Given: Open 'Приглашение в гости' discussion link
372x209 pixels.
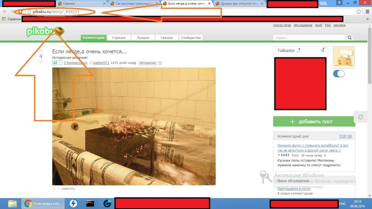Looking at the screenshot, I should click(x=294, y=189).
